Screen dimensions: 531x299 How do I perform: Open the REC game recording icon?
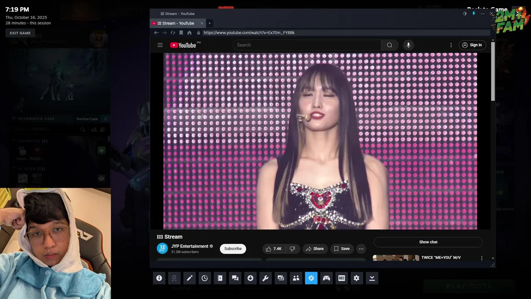click(342, 278)
